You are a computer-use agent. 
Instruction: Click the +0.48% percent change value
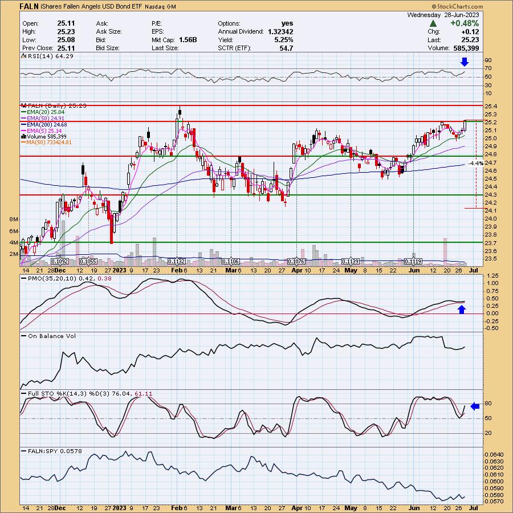[x=465, y=23]
